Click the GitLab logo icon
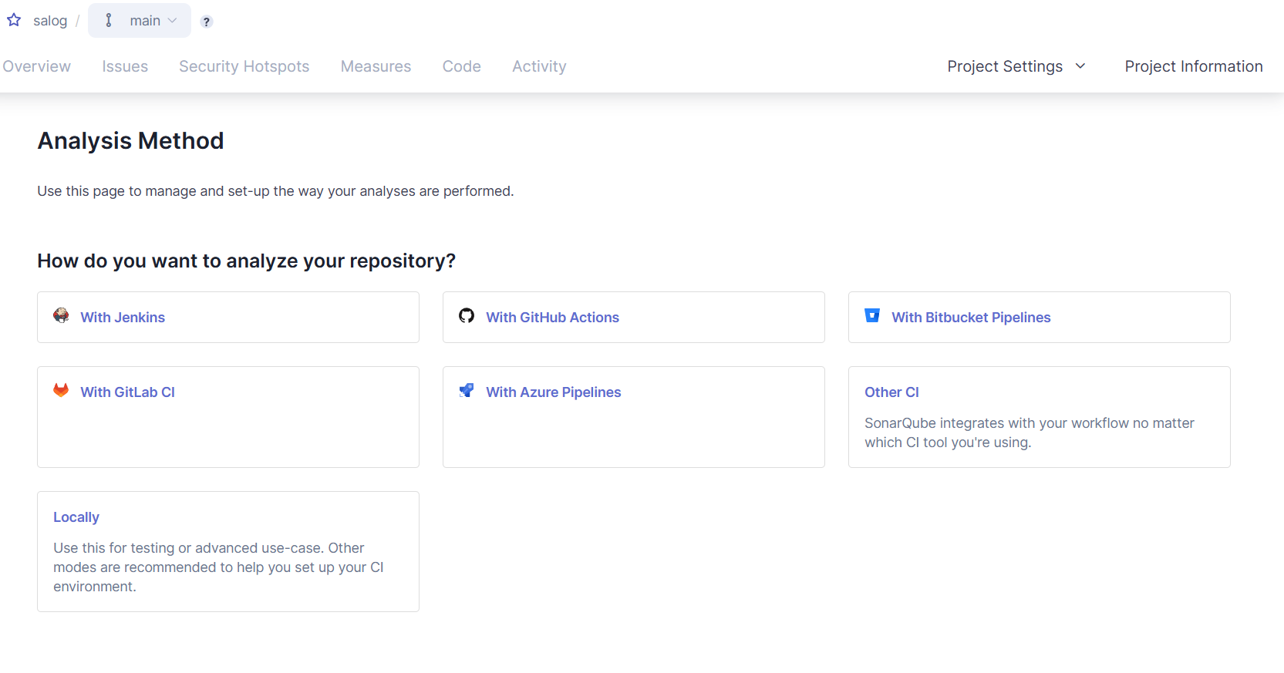 pos(61,390)
